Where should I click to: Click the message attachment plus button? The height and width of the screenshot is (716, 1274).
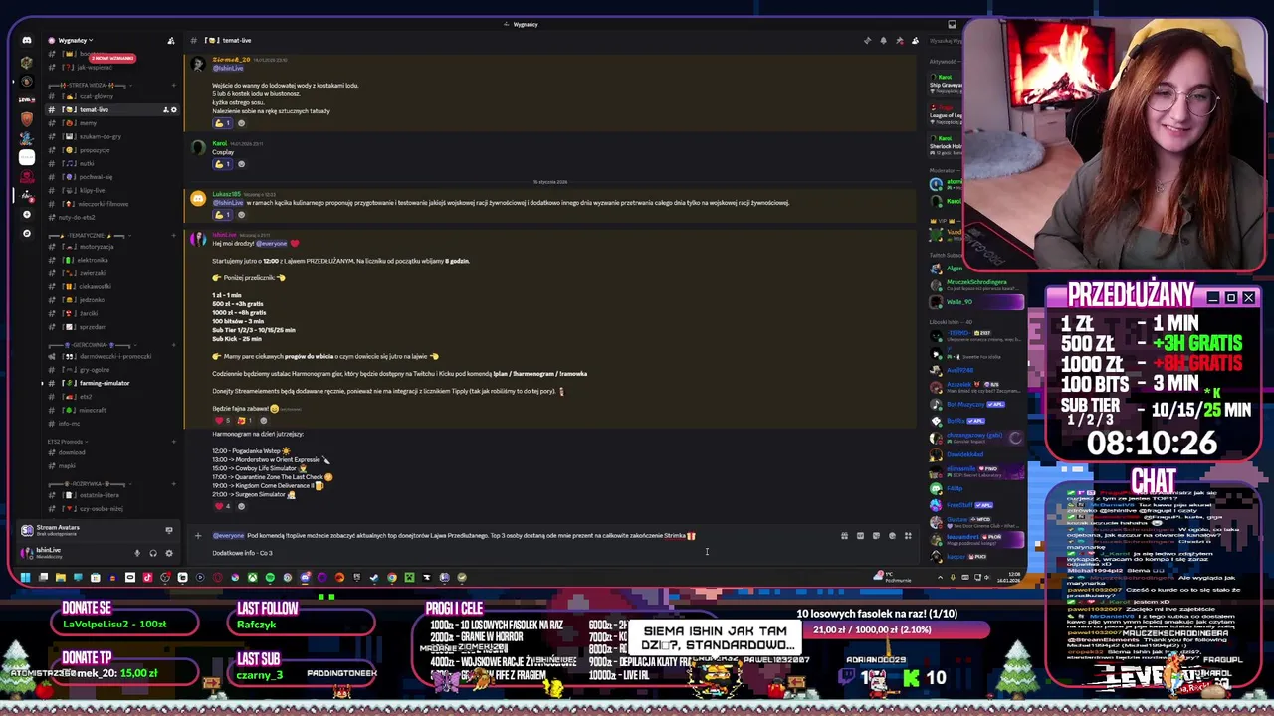[x=197, y=536]
